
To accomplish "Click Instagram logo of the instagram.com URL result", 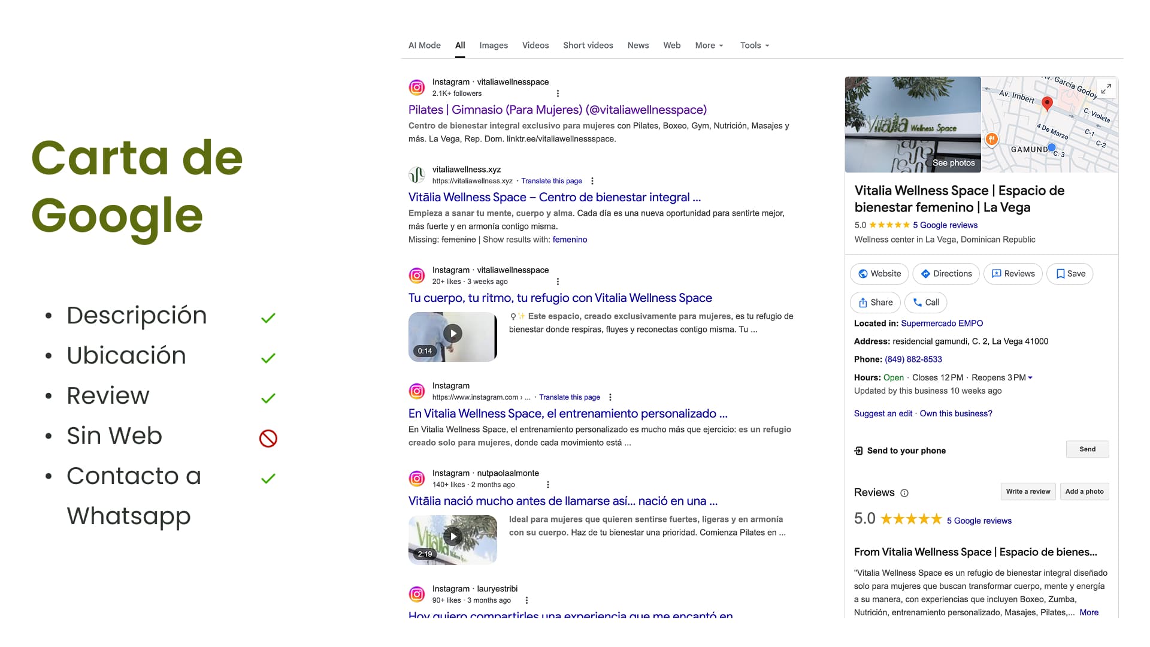I will click(x=417, y=391).
